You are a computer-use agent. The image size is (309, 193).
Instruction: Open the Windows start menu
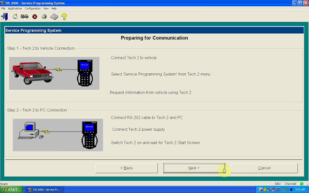point(12,190)
